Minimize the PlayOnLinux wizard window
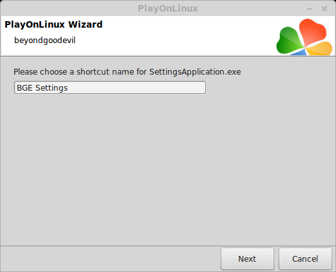This screenshot has width=336, height=272. point(310,9)
